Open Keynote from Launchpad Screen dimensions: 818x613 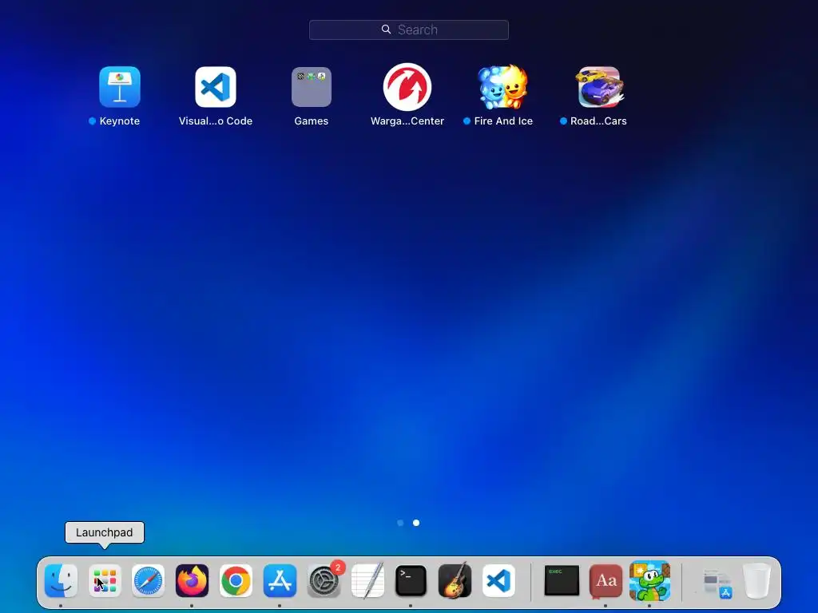[120, 86]
